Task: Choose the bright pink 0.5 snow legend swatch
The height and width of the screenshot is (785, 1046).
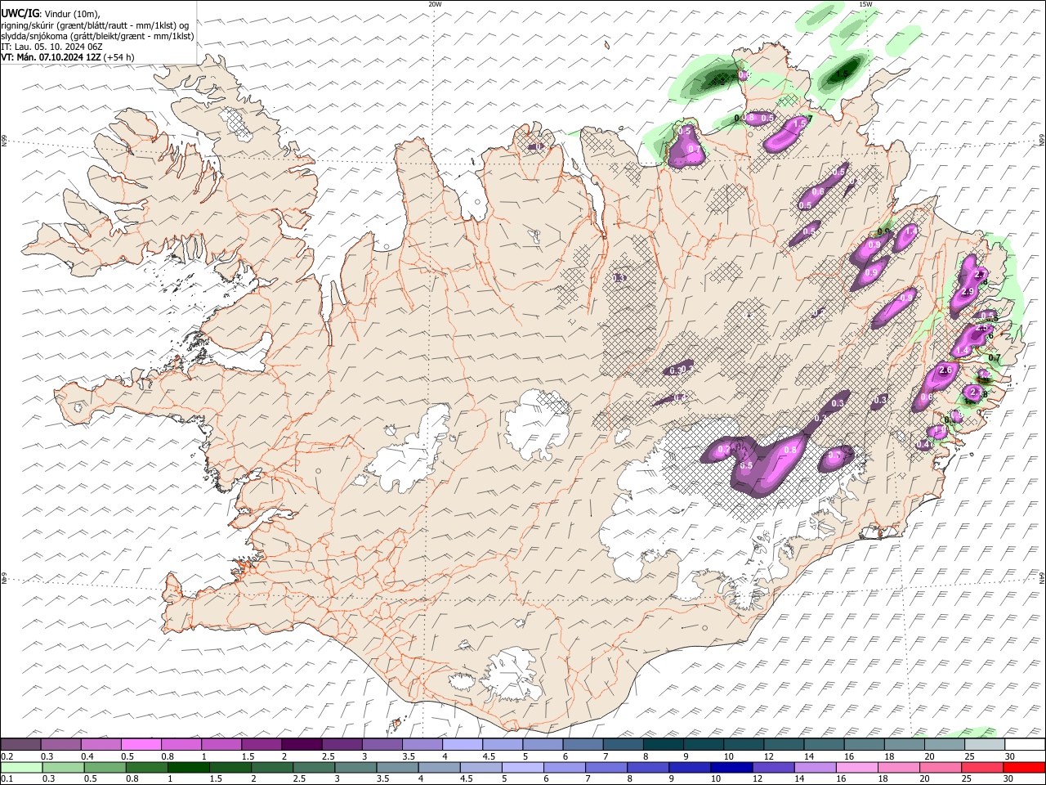Action: [x=141, y=744]
